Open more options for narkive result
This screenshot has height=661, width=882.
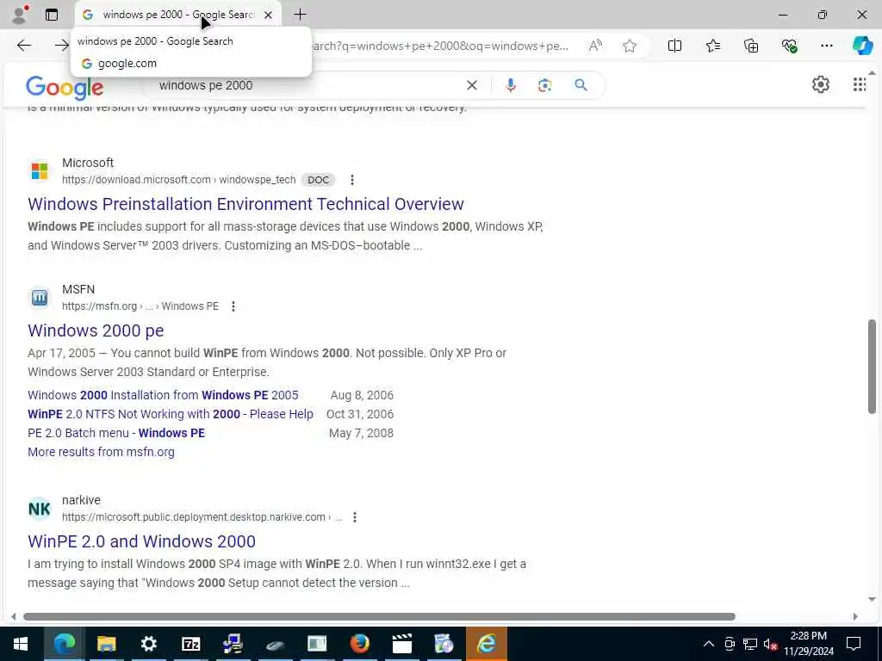(355, 517)
